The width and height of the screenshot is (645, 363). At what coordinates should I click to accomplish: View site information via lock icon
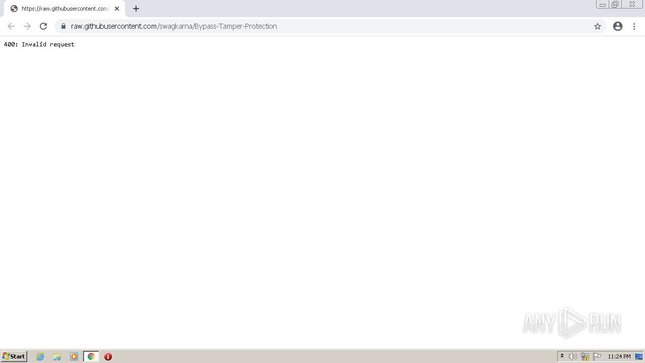tap(63, 26)
